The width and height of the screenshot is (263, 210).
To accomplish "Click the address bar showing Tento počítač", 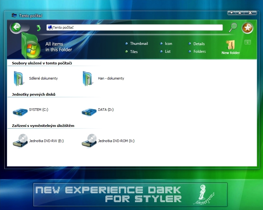I will coord(135,27).
